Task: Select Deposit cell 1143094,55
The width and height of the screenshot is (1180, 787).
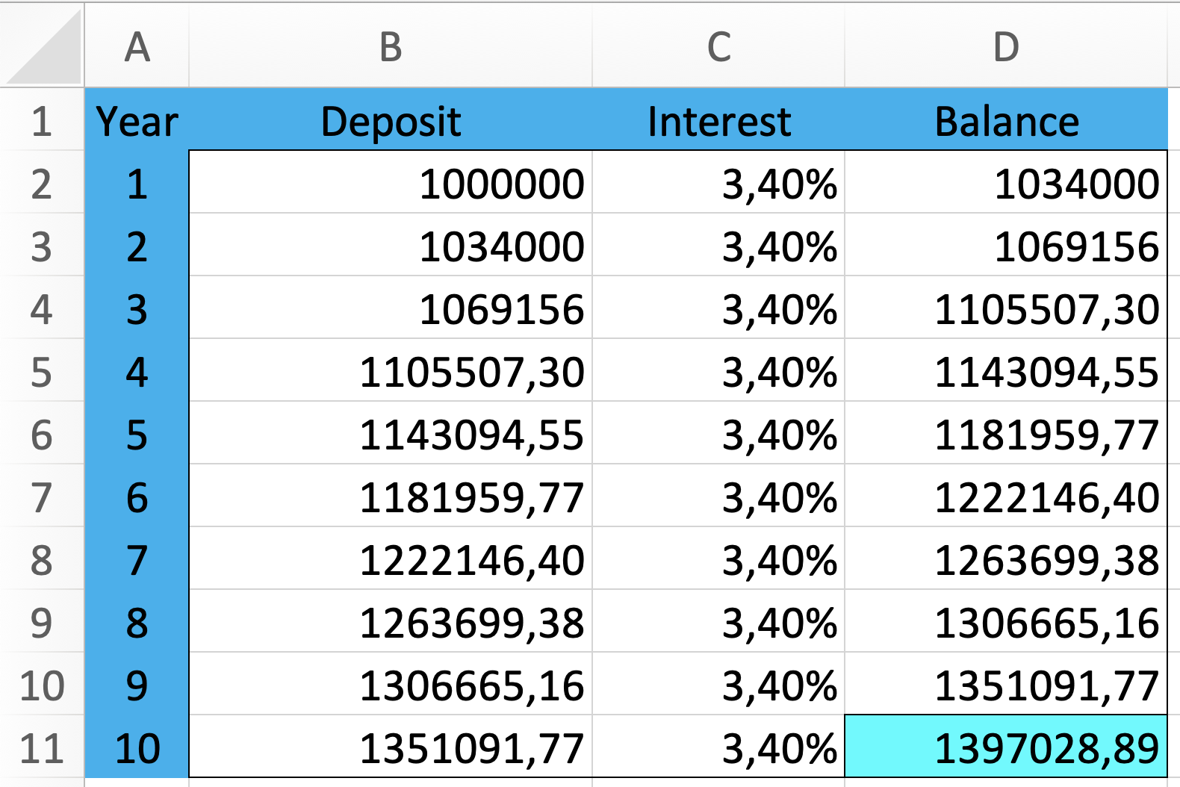Action: (x=391, y=433)
